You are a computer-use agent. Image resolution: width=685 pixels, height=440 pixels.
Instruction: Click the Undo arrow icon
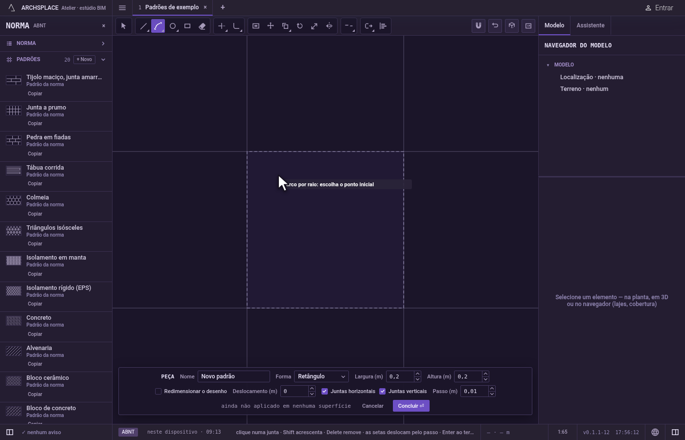point(495,26)
